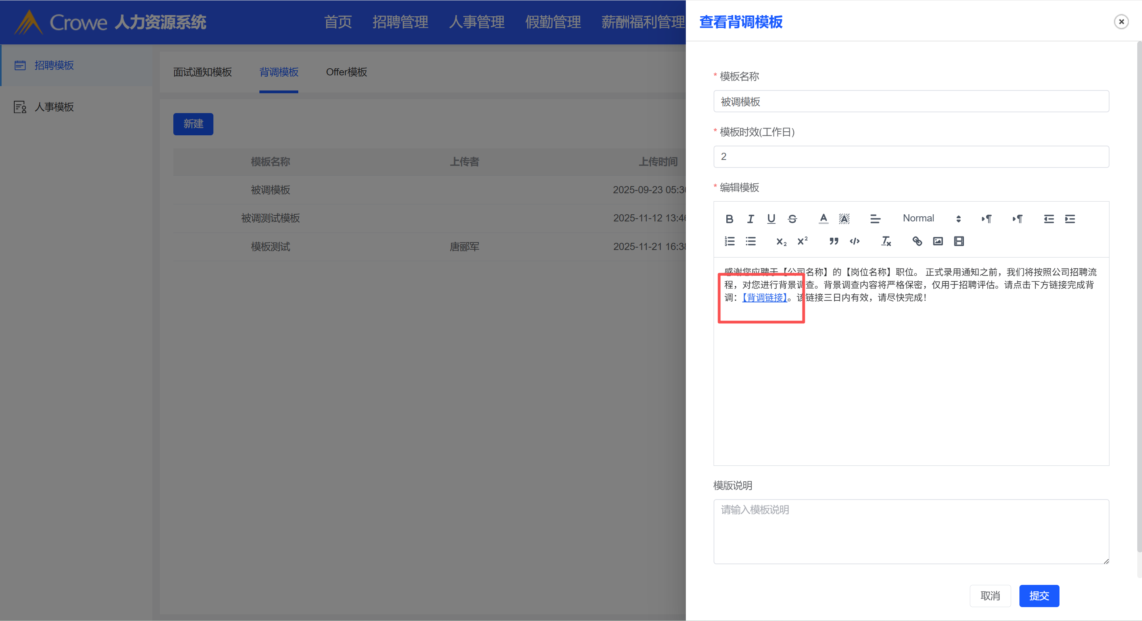Screen dimensions: 1142x621
Task: Insert a hyperlink via link icon
Action: click(917, 241)
